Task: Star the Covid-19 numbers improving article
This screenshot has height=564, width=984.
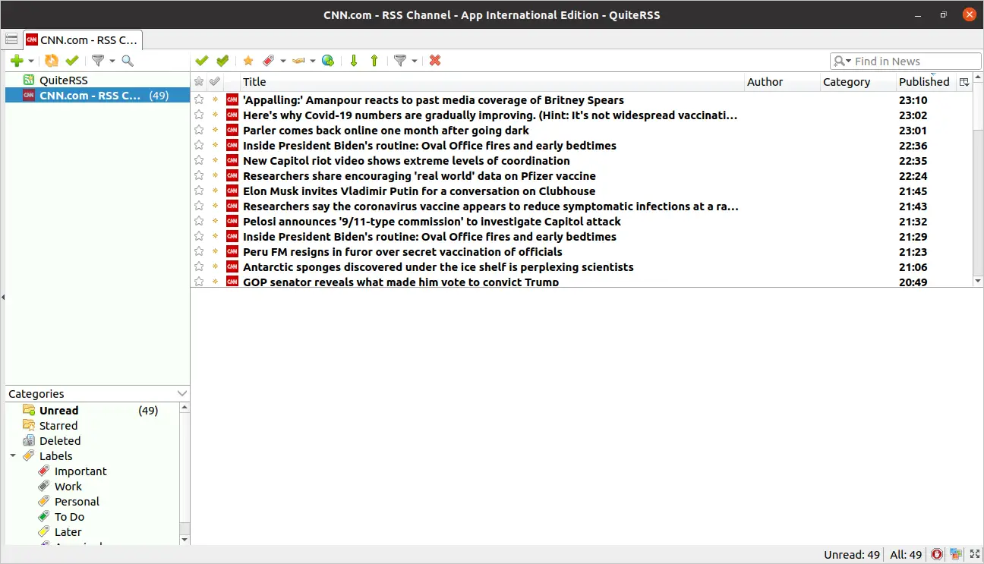Action: (x=199, y=115)
